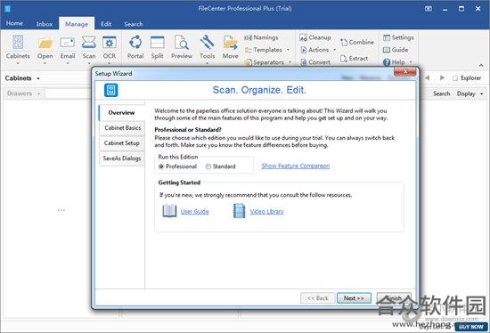Select the Professional edition radio button
Image resolution: width=490 pixels, height=333 pixels.
161,166
